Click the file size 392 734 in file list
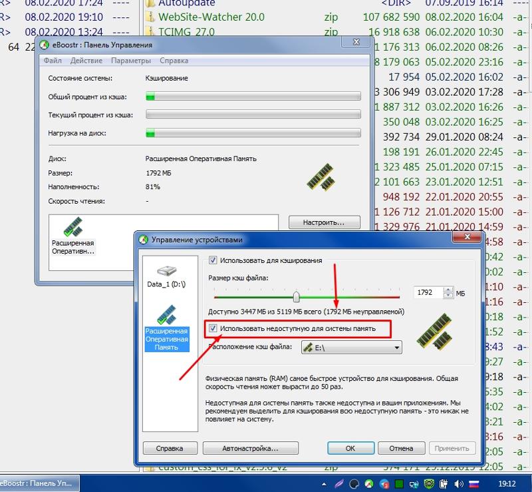Screen dimensions: 532x492 401,136
